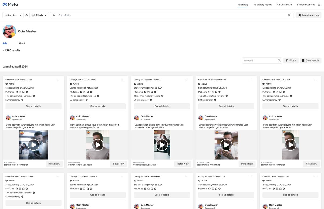324x209 pixels.
Task: See ad details for ad 1395167751134757
Action: coord(33,203)
